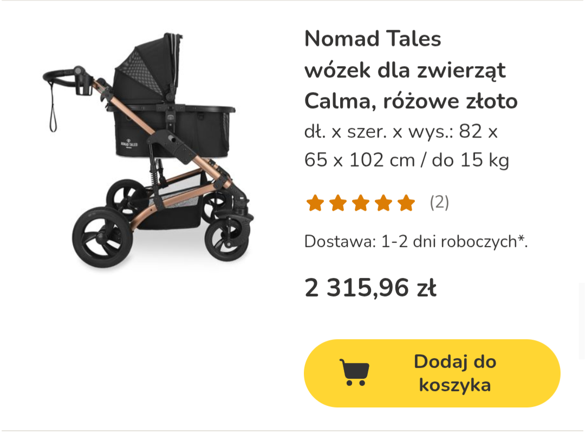This screenshot has height=441, width=585.
Task: Click the third orange rating star
Action: (361, 203)
